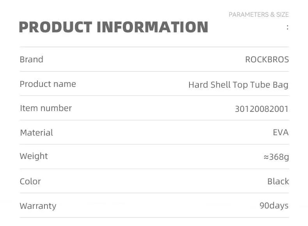Click the PARAMETERS & SIZE caption
308x226 pixels.
(259, 14)
